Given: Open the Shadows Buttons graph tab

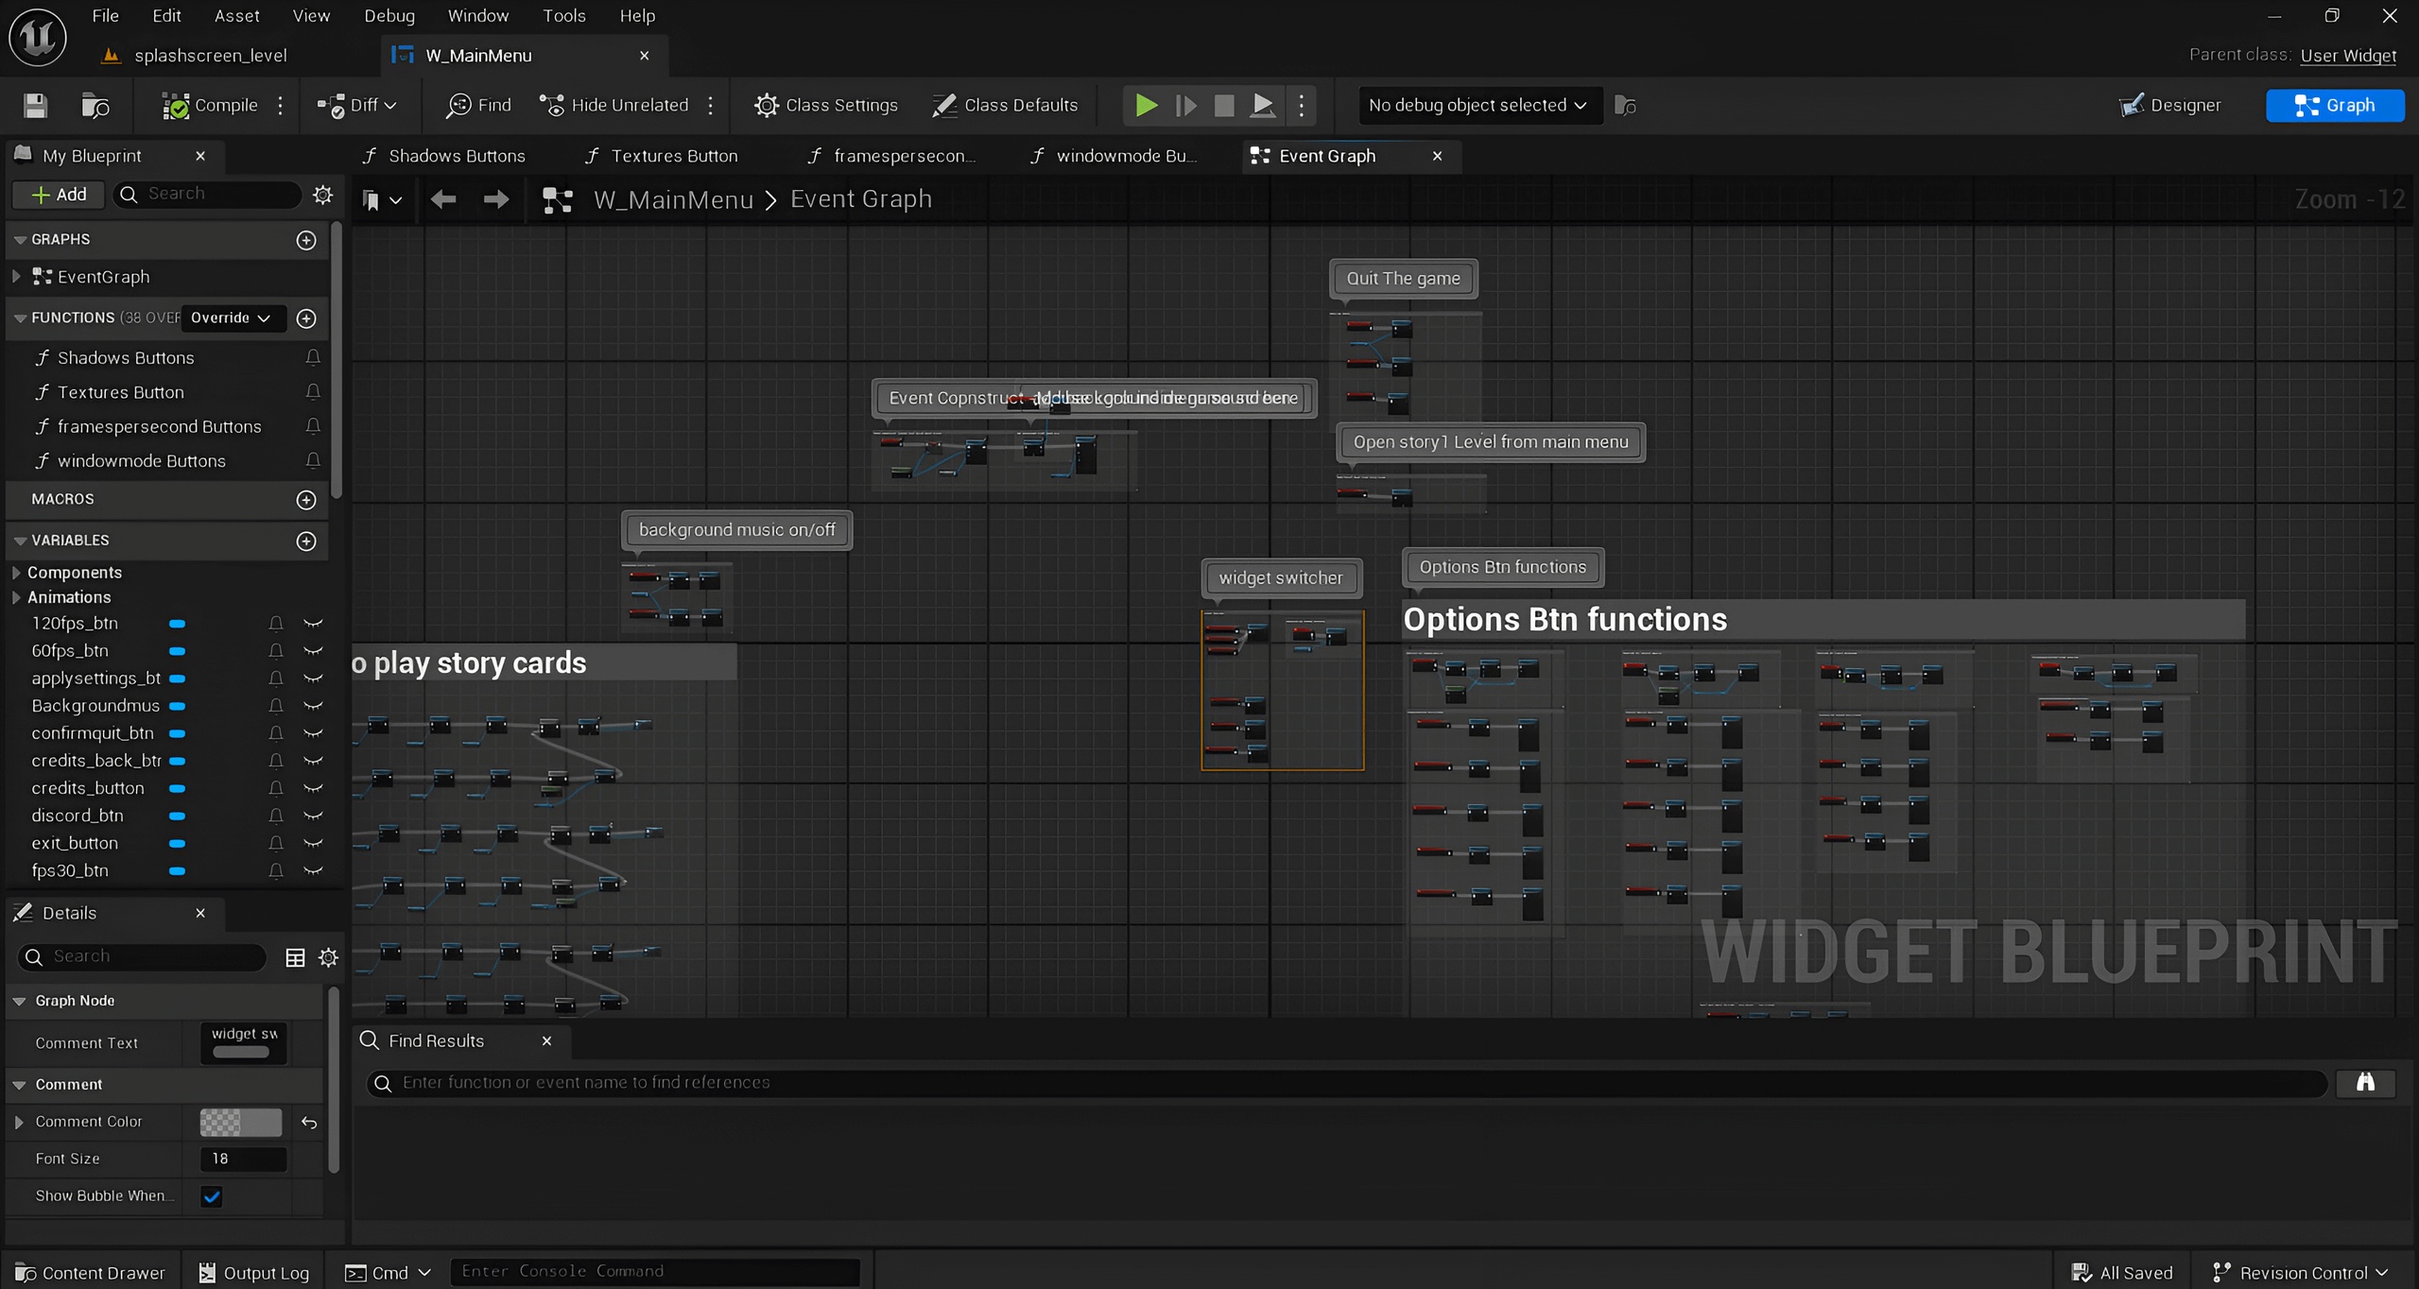Looking at the screenshot, I should pyautogui.click(x=443, y=156).
